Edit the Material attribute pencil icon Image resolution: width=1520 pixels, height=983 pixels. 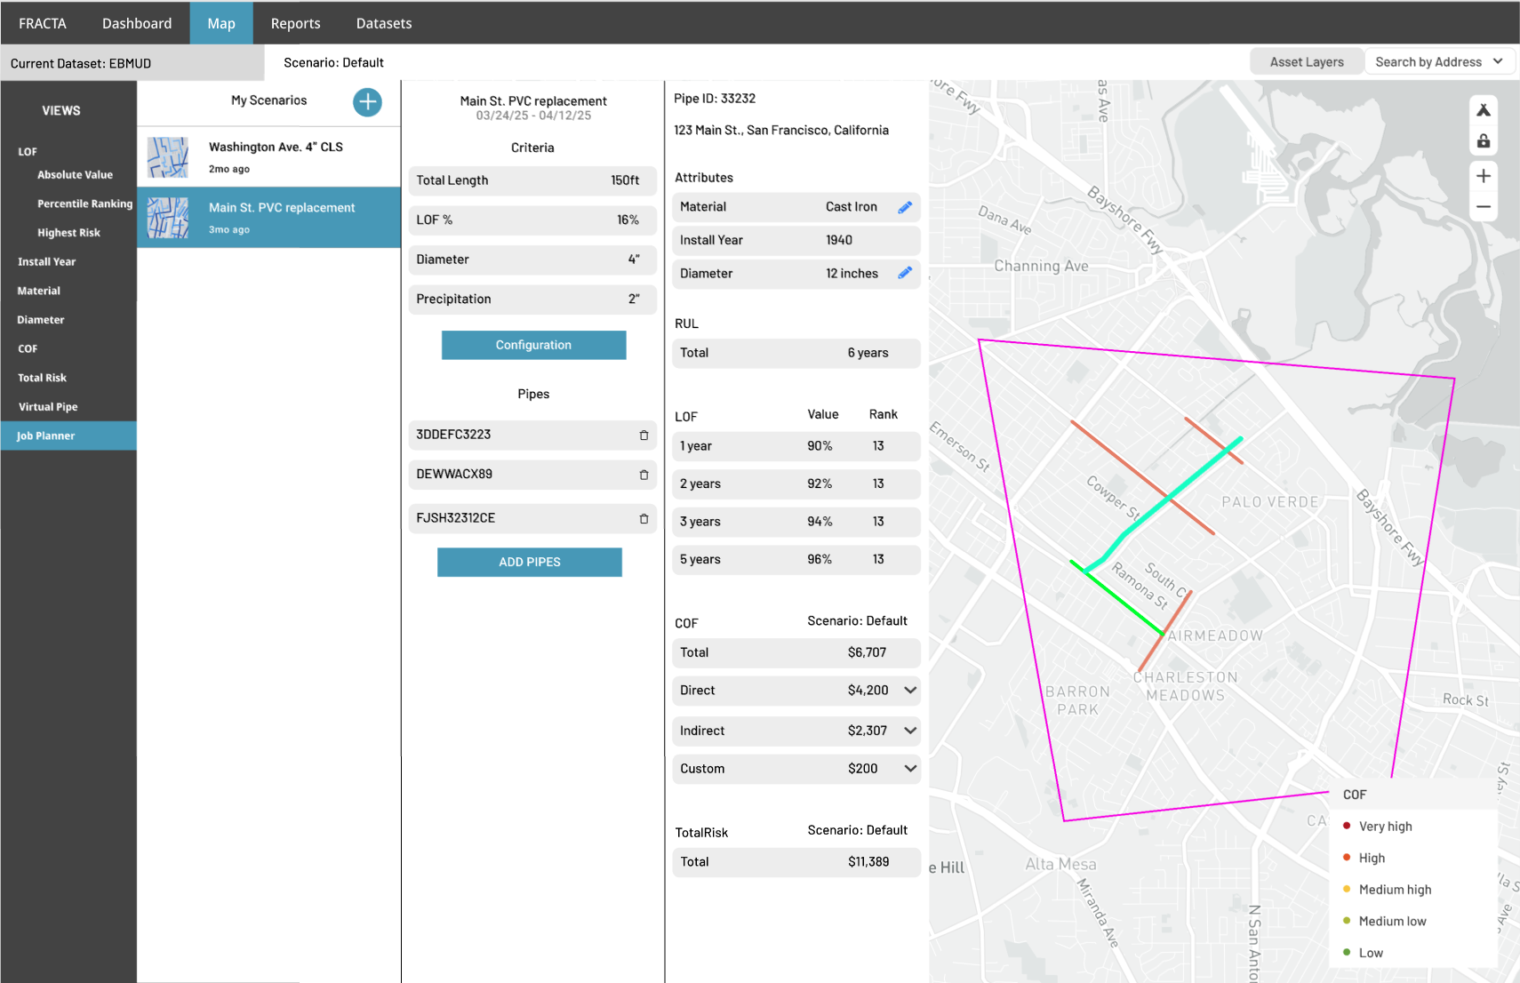(x=905, y=207)
